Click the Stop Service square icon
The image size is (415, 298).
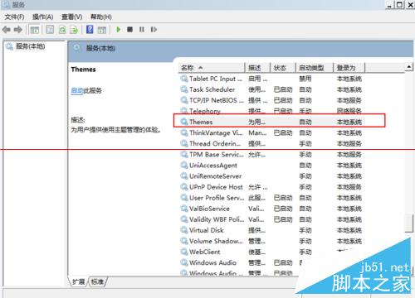[129, 29]
